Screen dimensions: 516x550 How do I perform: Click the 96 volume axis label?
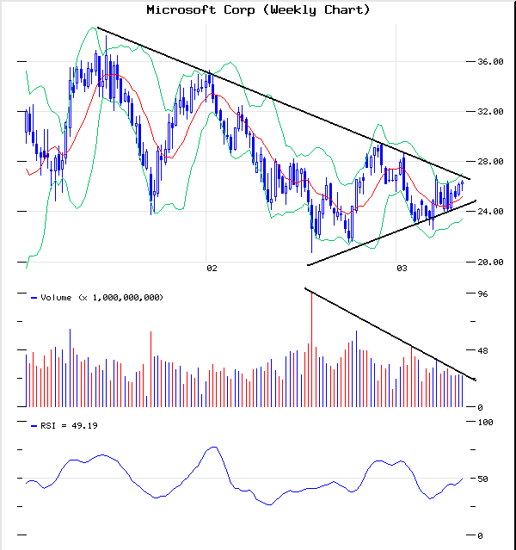482,294
